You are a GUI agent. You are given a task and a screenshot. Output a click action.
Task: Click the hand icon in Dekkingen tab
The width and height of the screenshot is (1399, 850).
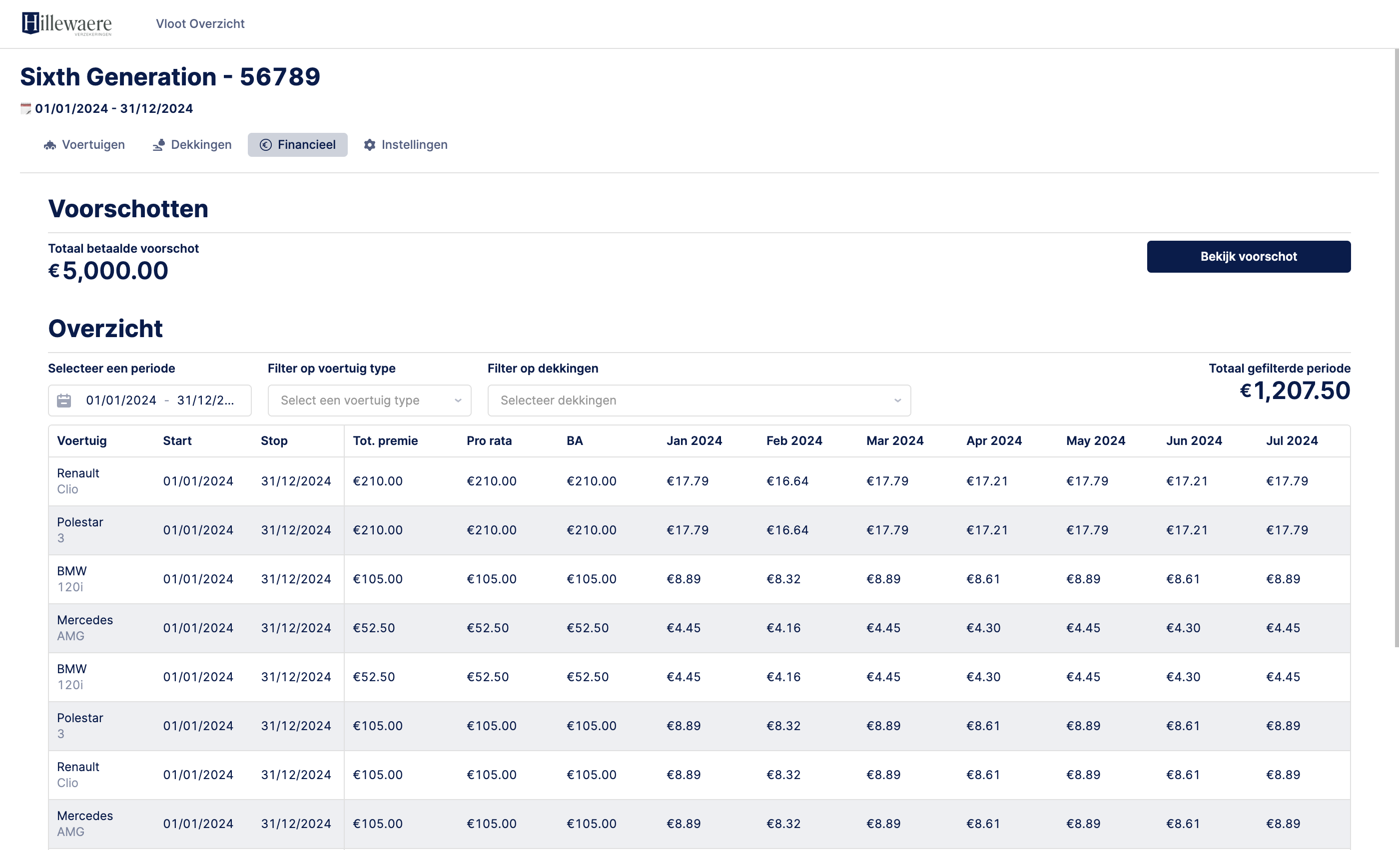pyautogui.click(x=158, y=145)
